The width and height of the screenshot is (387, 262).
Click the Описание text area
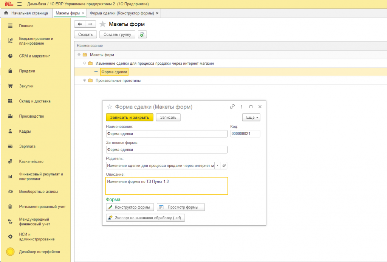[x=167, y=186]
